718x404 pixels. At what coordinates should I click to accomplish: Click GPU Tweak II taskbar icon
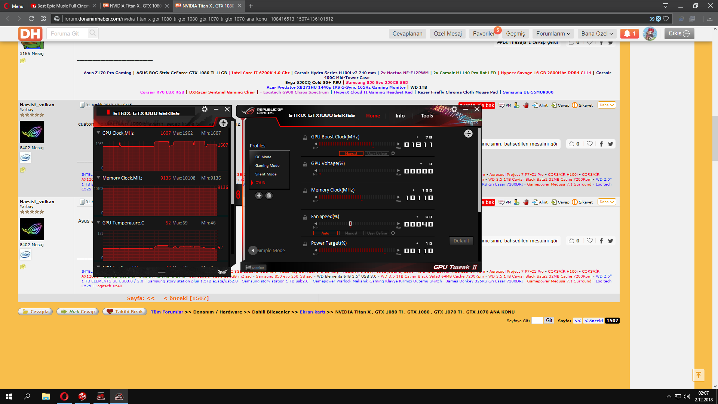coord(119,397)
